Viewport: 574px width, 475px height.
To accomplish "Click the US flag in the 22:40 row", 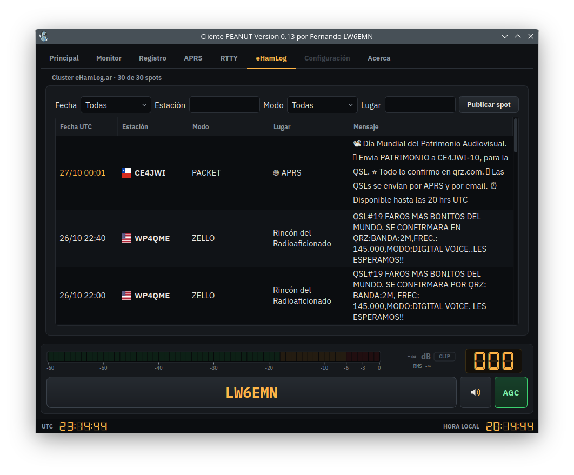I will 126,238.
